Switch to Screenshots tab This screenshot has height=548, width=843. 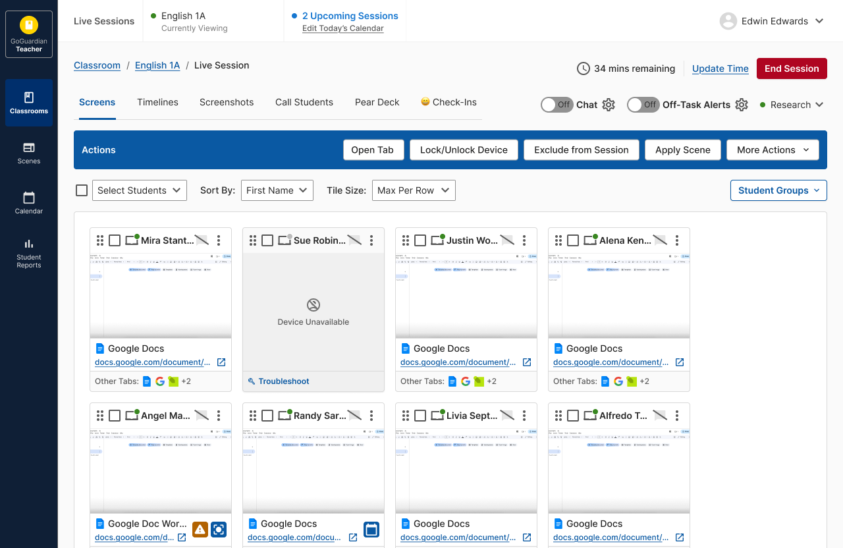(x=227, y=102)
